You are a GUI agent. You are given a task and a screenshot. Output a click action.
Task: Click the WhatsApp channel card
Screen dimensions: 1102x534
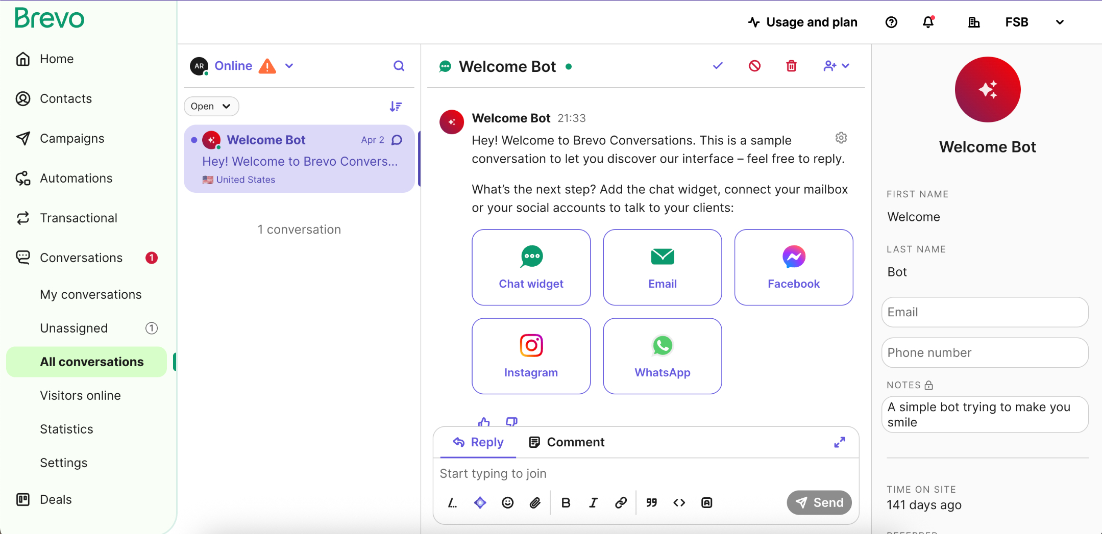pos(663,356)
